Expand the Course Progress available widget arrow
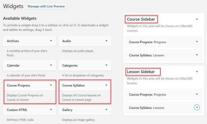Image resolution: width=207 pixels, height=124 pixels. tap(51, 85)
